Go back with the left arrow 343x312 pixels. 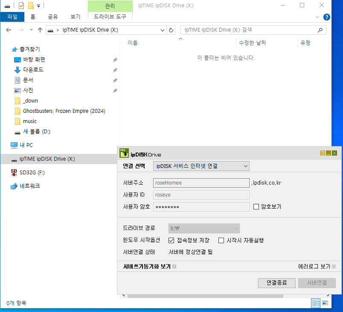[x=9, y=30]
